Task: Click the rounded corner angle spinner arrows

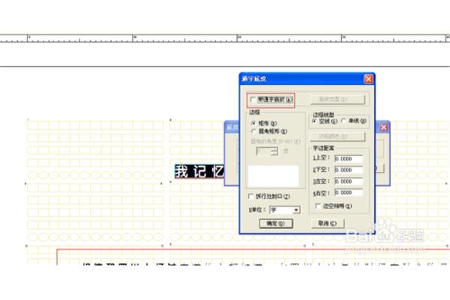Action: tap(274, 151)
